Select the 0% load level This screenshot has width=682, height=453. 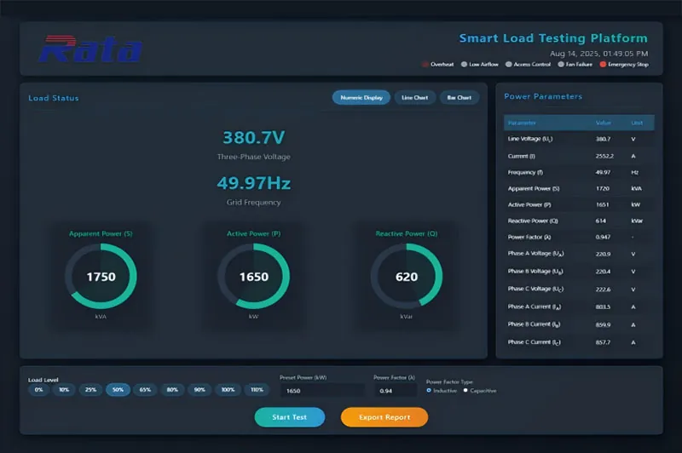pyautogui.click(x=38, y=390)
